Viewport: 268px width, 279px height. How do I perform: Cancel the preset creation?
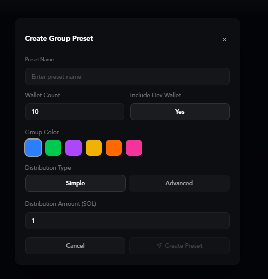[x=75, y=246]
